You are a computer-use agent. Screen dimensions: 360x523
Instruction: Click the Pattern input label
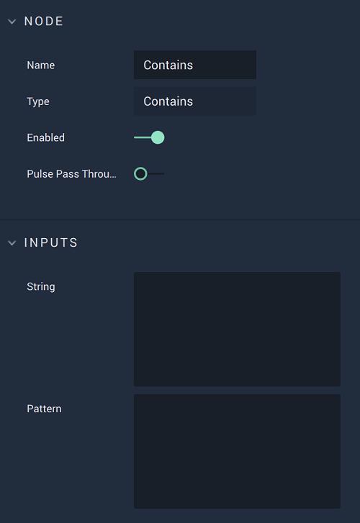[x=44, y=409]
